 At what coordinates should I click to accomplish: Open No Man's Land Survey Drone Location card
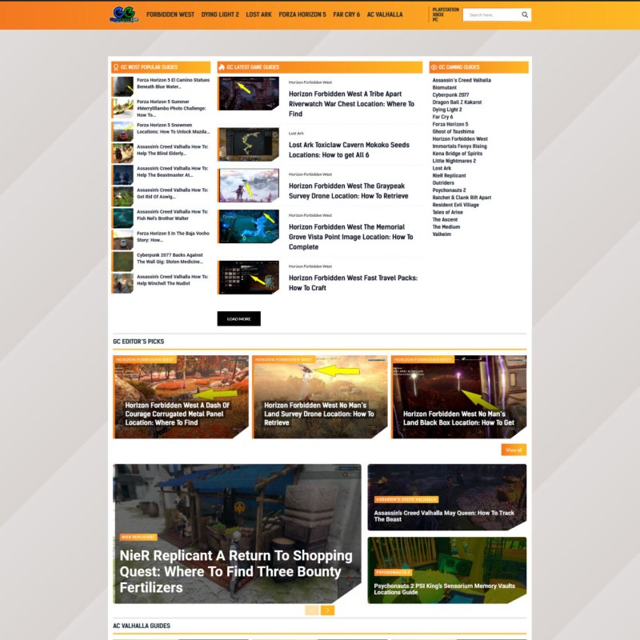coord(319,397)
